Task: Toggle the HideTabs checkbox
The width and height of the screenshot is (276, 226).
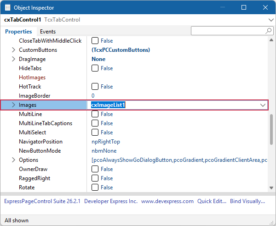Action: (95, 68)
